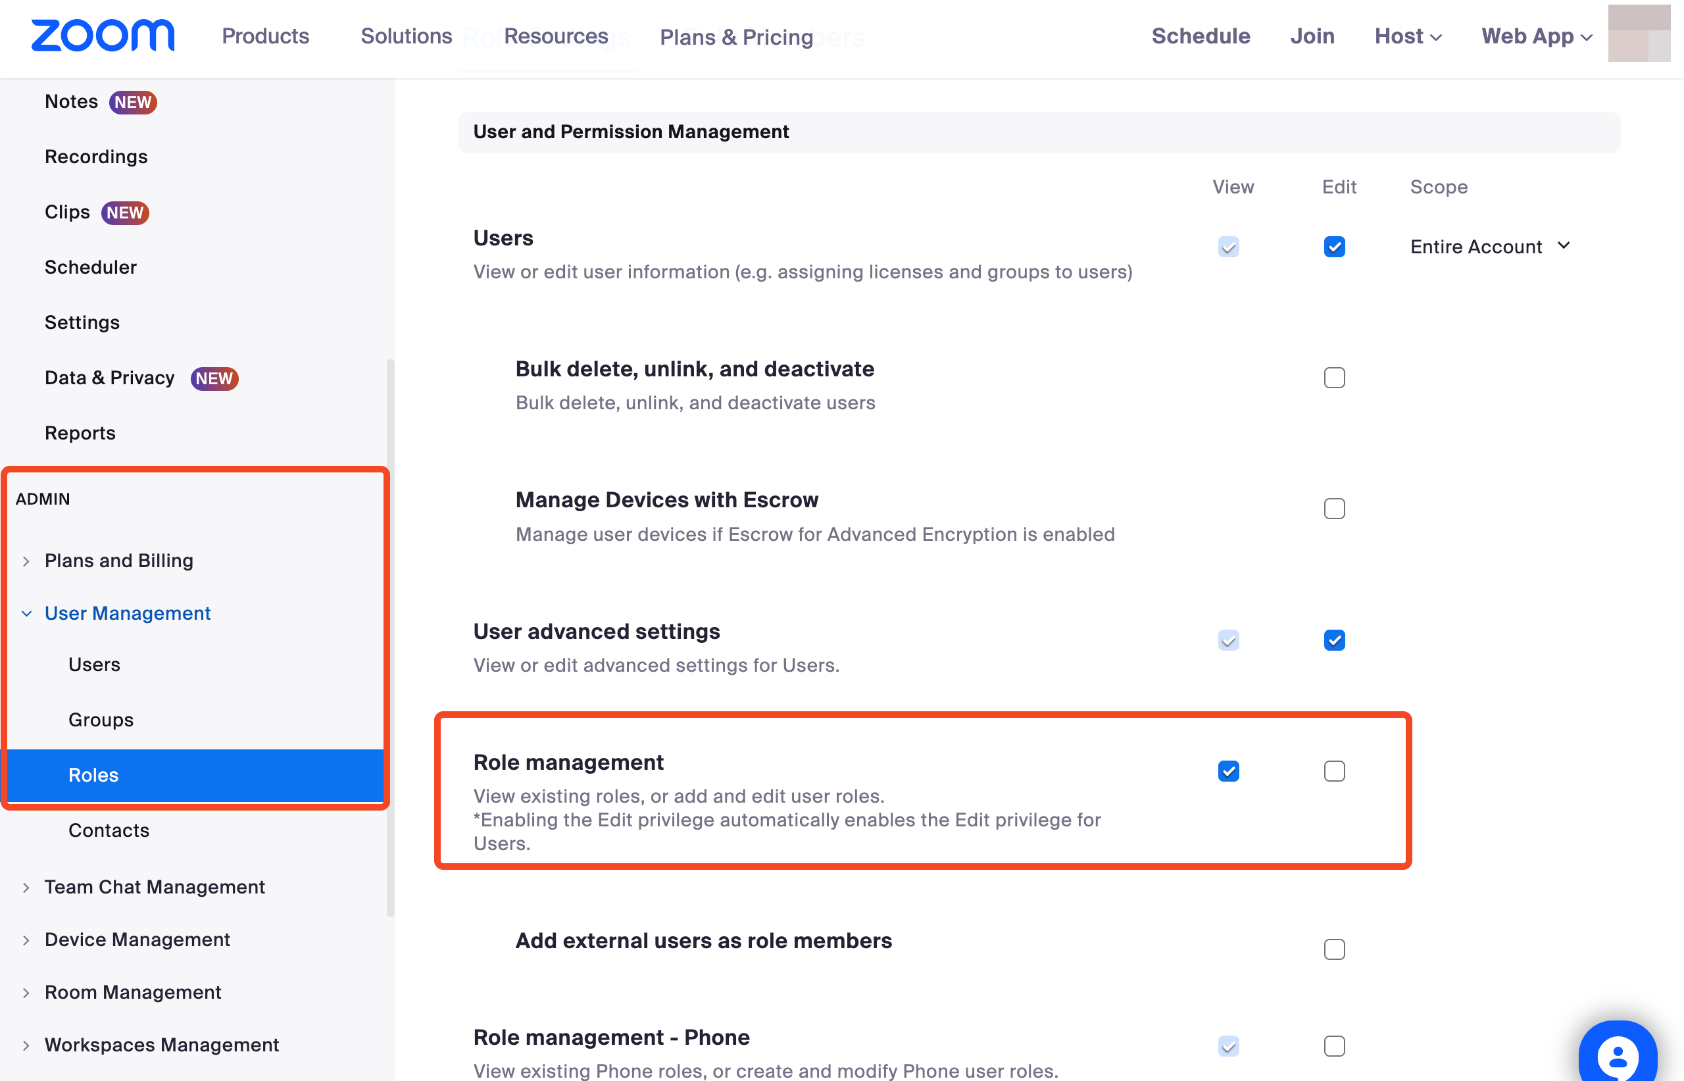
Task: Click the Scope column header
Action: click(1439, 187)
